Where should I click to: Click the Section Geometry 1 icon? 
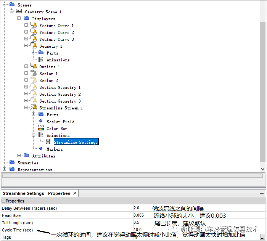coord(34,87)
